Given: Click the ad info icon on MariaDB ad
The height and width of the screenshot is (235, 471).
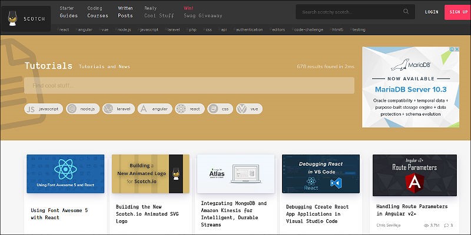Looking at the screenshot, I should [452, 49].
